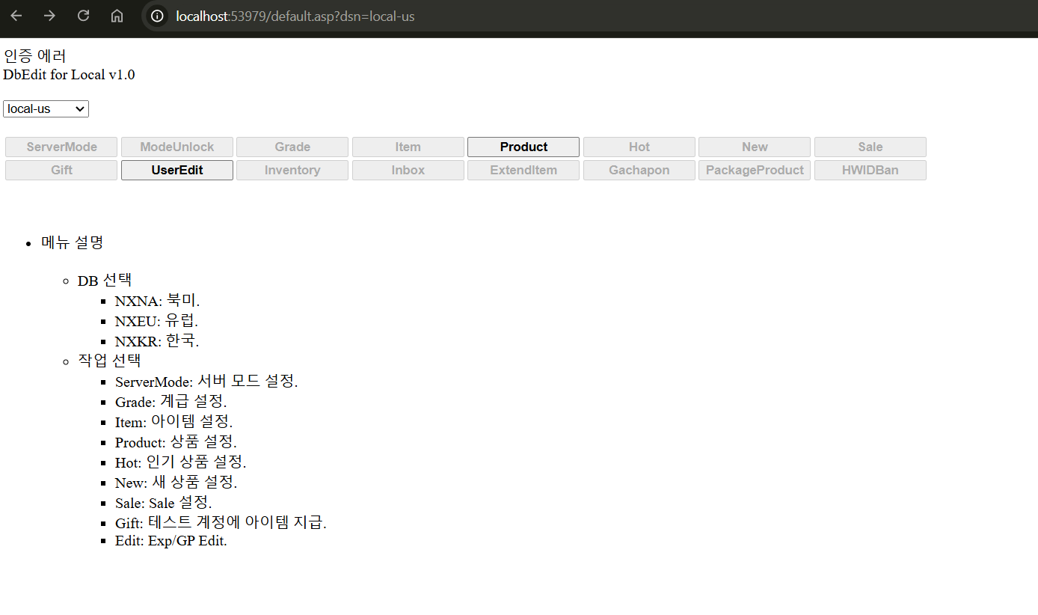Select the ModeUnlock button
1038x615 pixels.
tap(177, 147)
